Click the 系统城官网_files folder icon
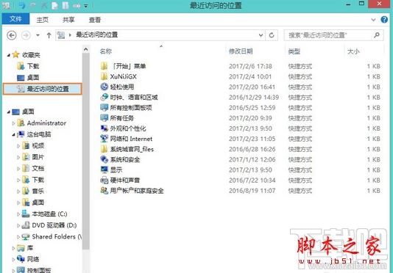Screen dimensions: 393x273 tap(104, 149)
